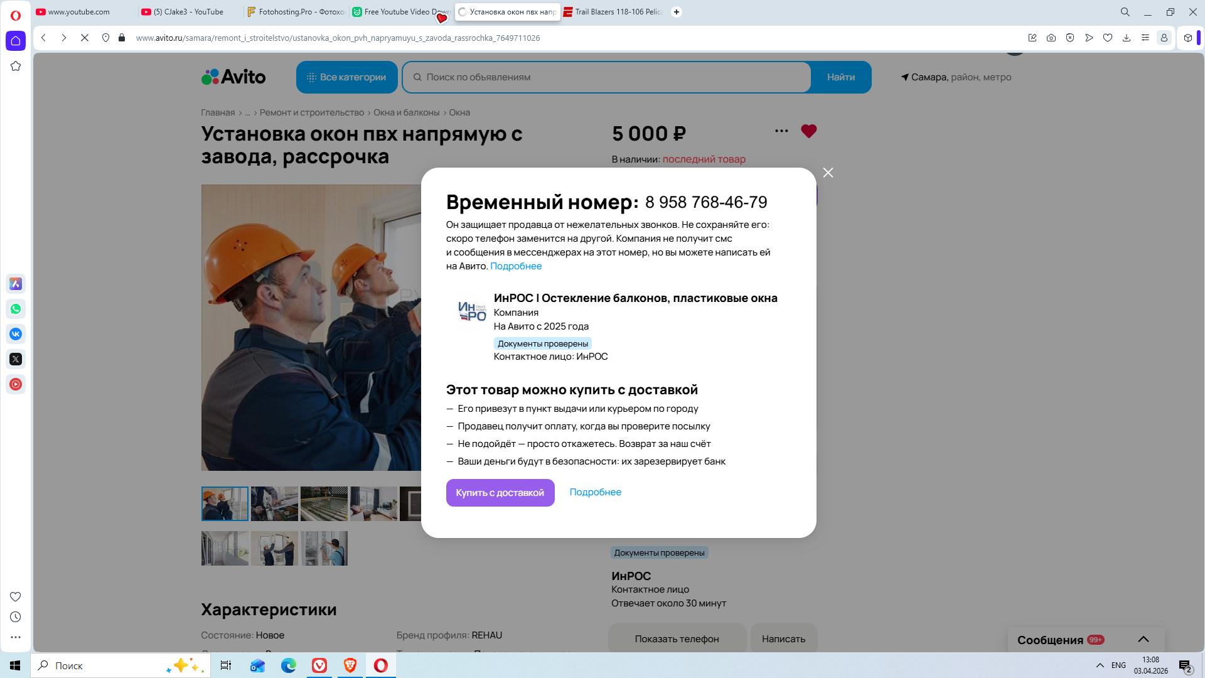Open WhatsApp in Opera sidebar

[16, 309]
